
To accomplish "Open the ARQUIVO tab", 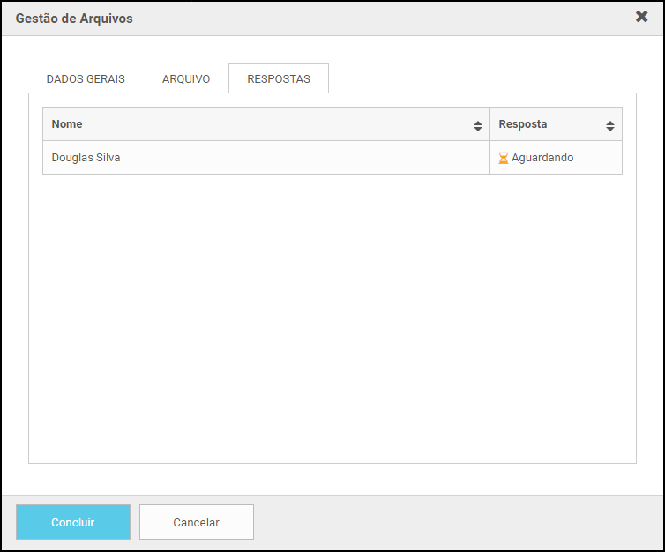I will point(186,79).
